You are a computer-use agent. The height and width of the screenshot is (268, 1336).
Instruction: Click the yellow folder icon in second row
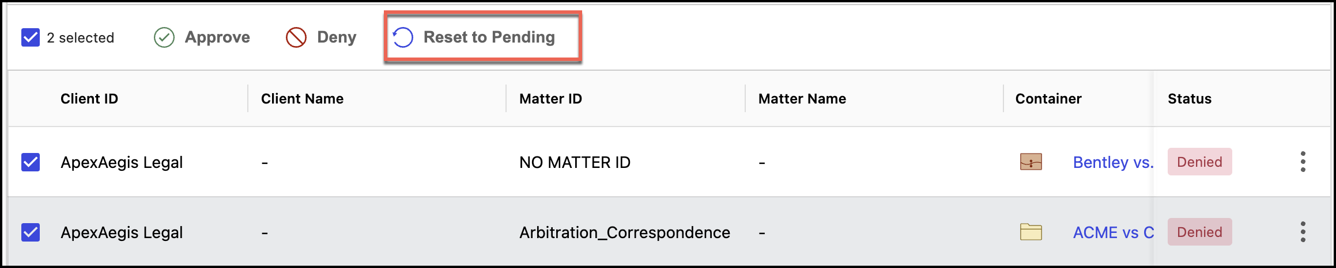[1031, 232]
